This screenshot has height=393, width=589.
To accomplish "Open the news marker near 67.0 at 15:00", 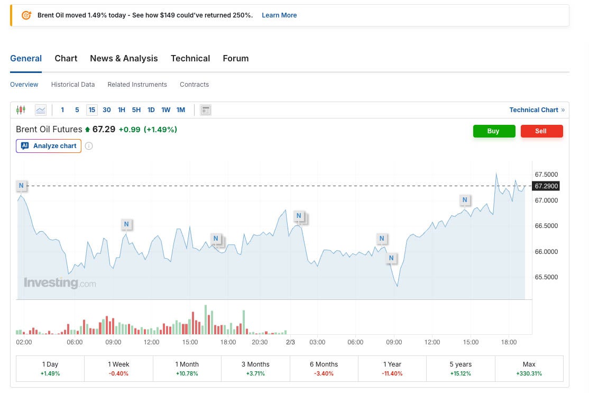I will [465, 199].
